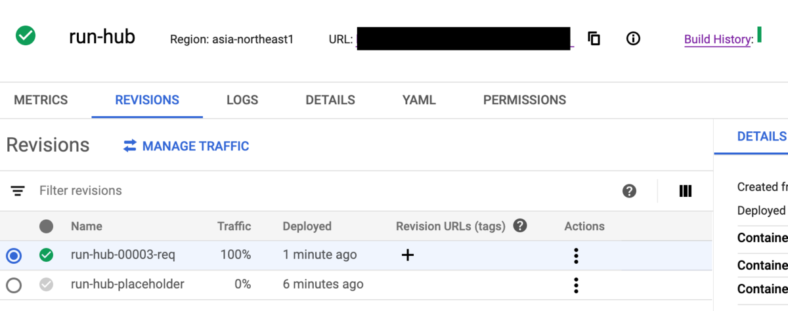This screenshot has width=788, height=311.
Task: Click the Manage Traffic button
Action: (x=186, y=146)
